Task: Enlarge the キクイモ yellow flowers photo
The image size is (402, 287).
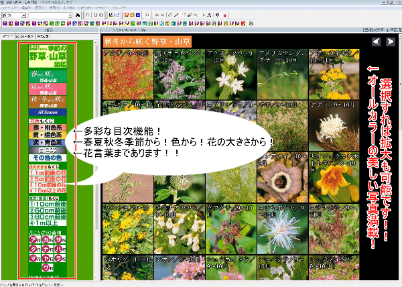Action: pyautogui.click(x=128, y=229)
